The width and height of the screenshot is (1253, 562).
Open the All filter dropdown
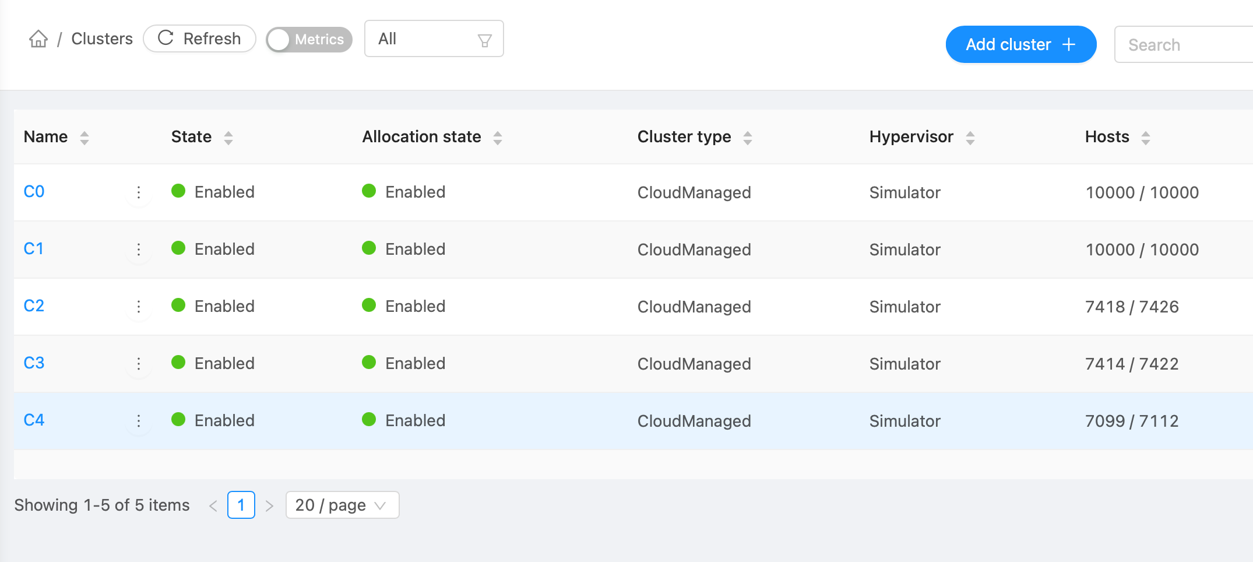pos(434,39)
